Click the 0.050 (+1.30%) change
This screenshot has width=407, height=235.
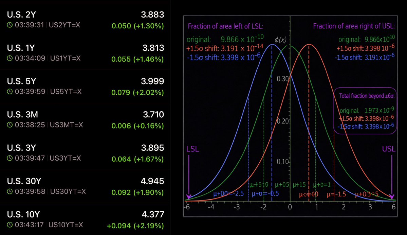click(x=137, y=26)
